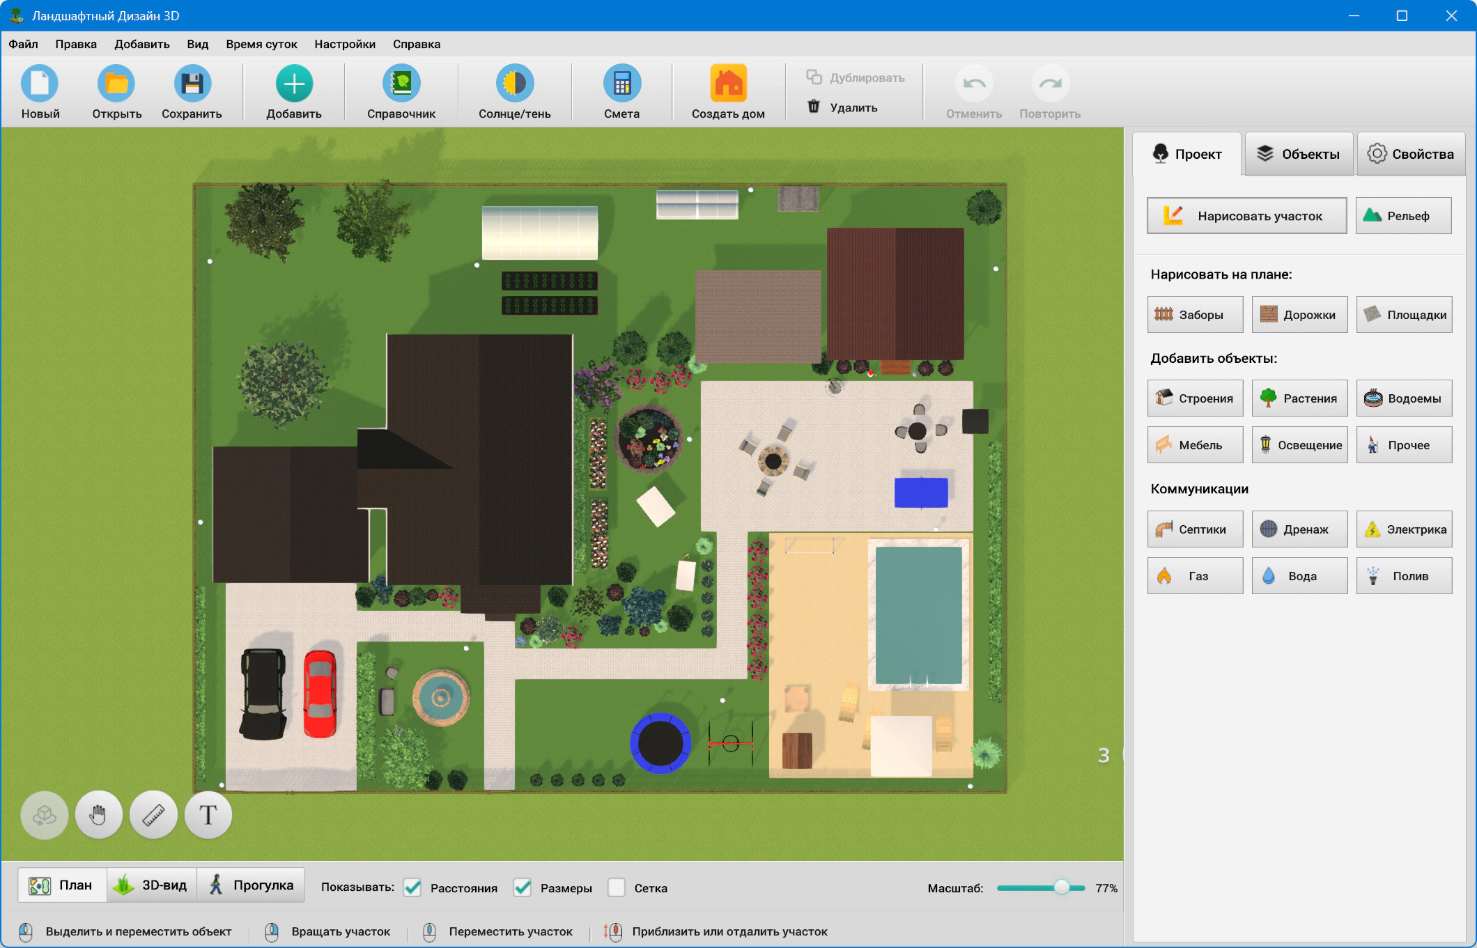Open the Справочник reference book

click(x=401, y=84)
